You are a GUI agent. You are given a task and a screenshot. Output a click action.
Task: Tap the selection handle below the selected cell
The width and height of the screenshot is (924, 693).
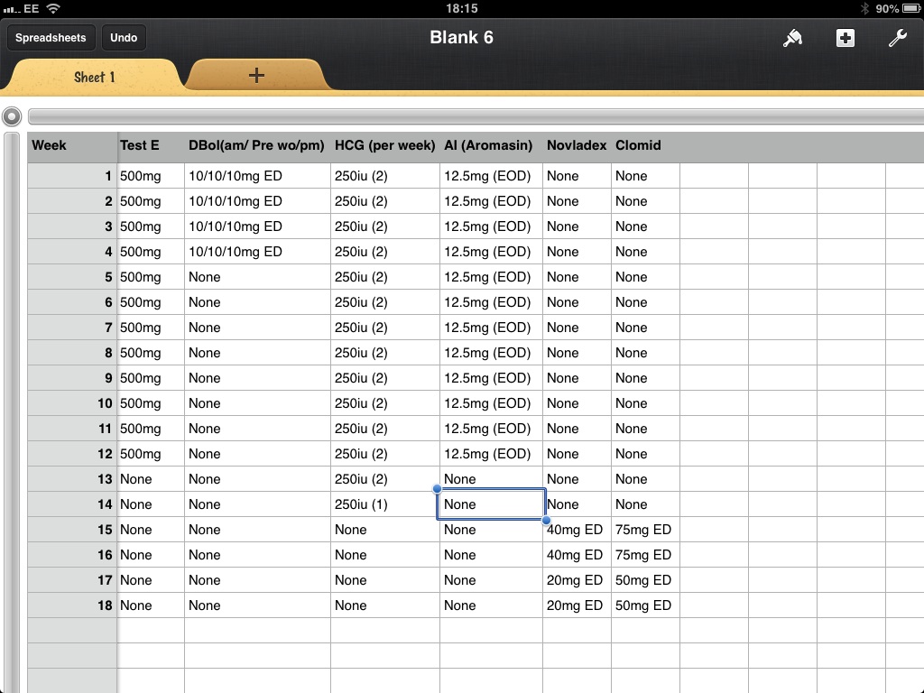coord(546,520)
